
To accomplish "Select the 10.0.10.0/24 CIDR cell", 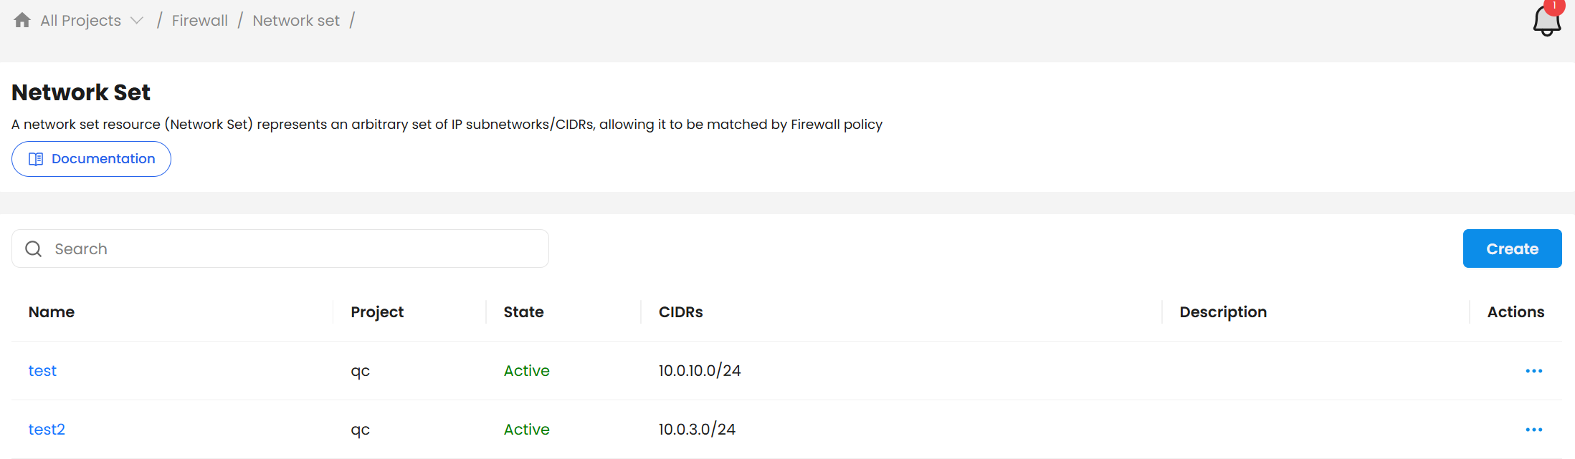I will coord(700,371).
